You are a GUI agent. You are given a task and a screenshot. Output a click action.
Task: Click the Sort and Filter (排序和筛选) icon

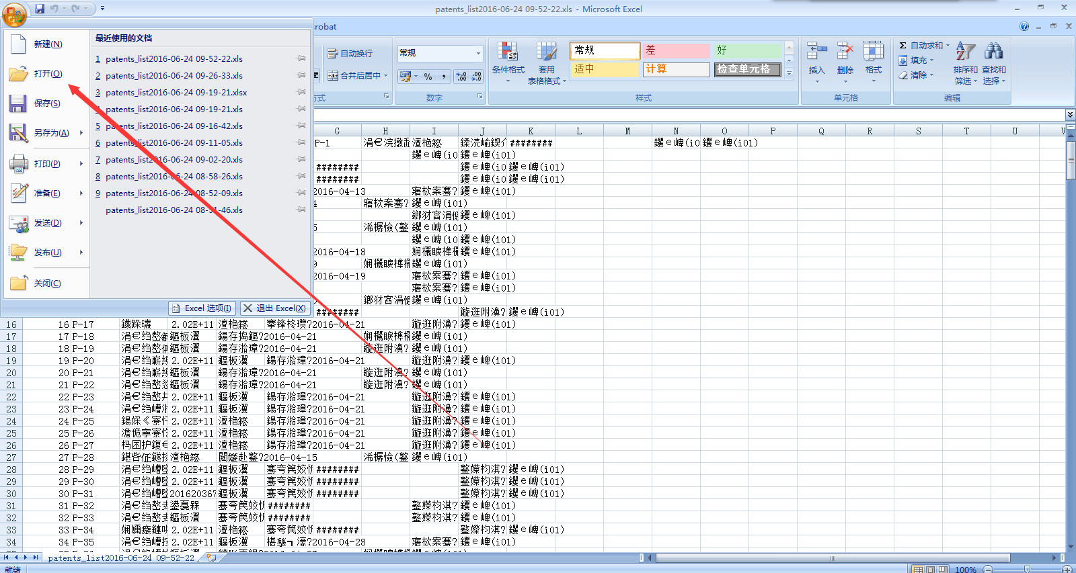(965, 52)
